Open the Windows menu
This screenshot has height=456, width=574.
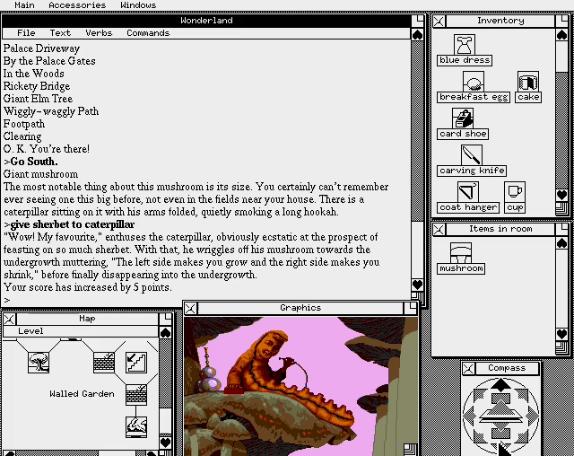click(x=138, y=5)
